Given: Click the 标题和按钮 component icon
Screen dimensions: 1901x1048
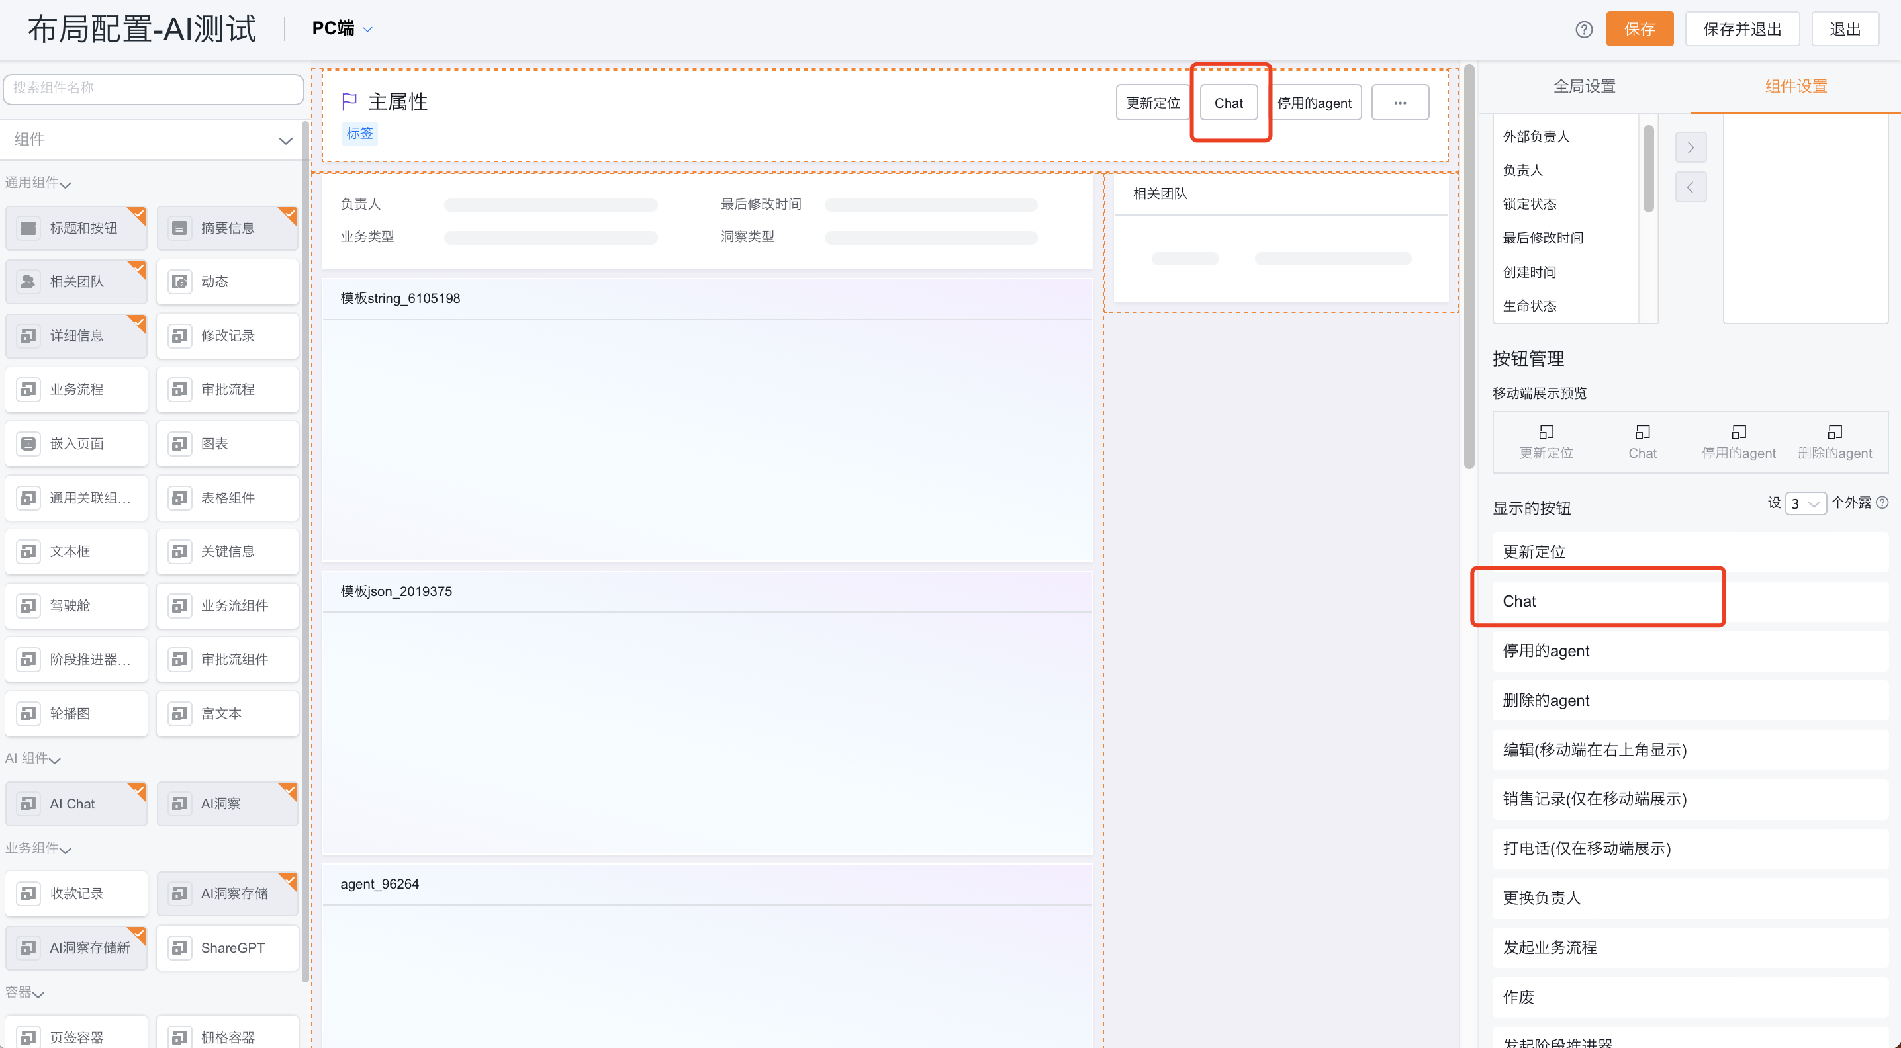Looking at the screenshot, I should click(x=28, y=228).
